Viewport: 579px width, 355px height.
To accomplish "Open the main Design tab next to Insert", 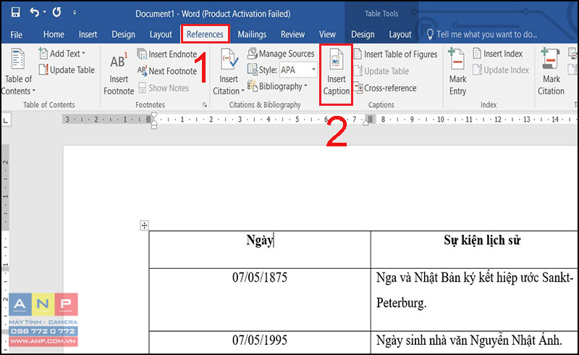I will tap(123, 34).
